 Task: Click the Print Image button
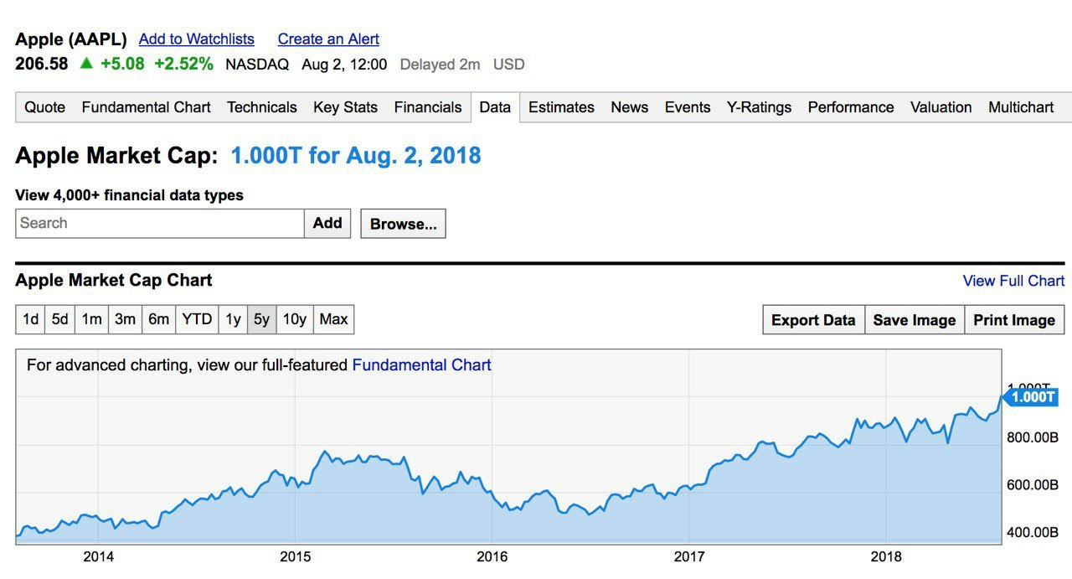[1014, 320]
